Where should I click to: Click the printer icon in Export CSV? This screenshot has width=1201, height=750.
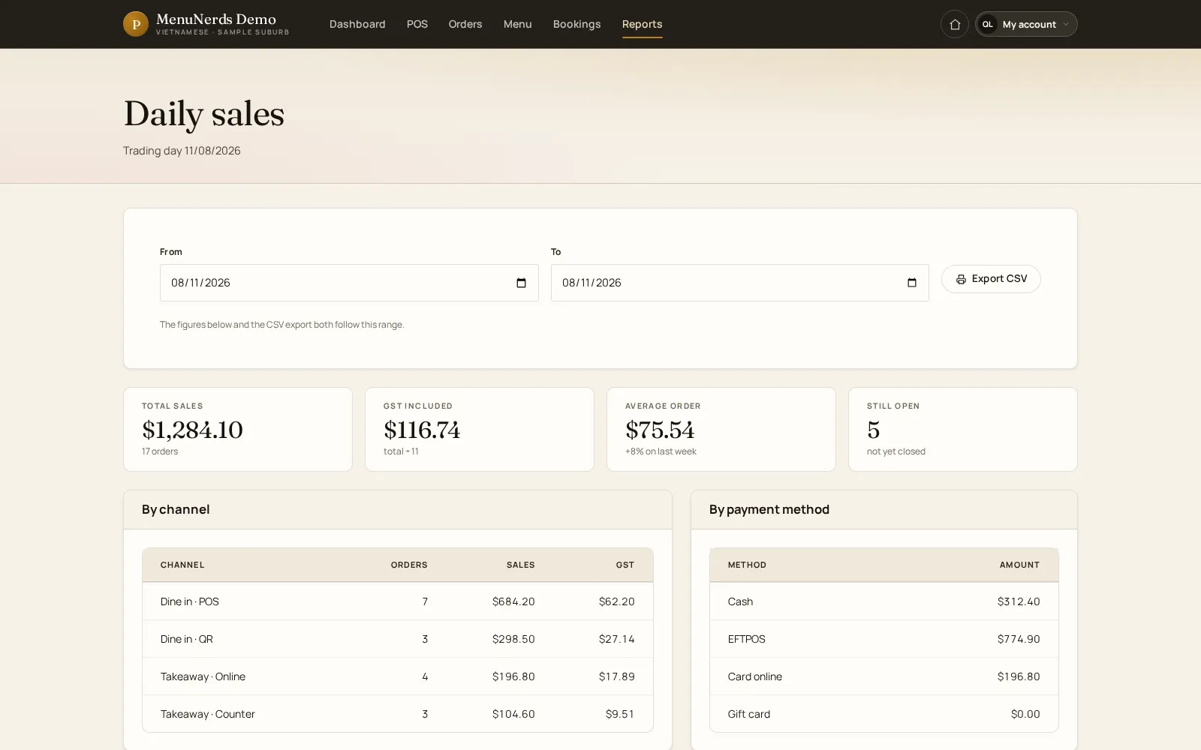click(x=961, y=279)
